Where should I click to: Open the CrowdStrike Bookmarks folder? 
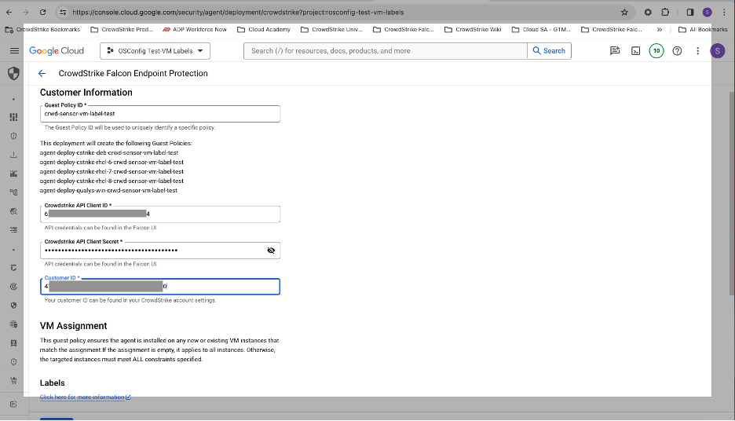click(x=42, y=30)
